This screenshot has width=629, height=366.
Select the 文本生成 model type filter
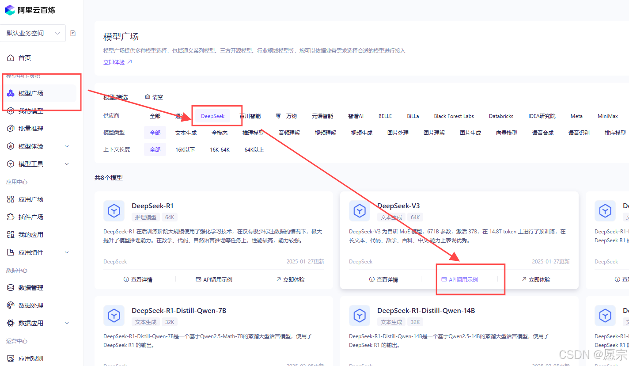point(186,133)
